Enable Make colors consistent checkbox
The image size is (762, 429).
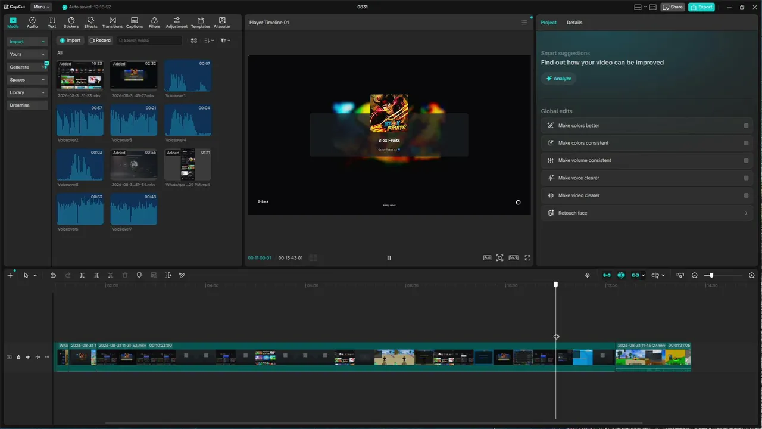click(x=746, y=143)
